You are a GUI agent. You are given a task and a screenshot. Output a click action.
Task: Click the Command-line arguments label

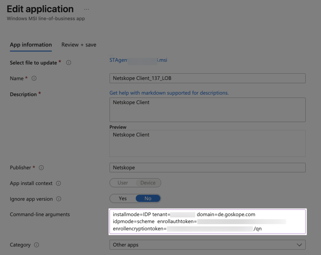pyautogui.click(x=40, y=215)
